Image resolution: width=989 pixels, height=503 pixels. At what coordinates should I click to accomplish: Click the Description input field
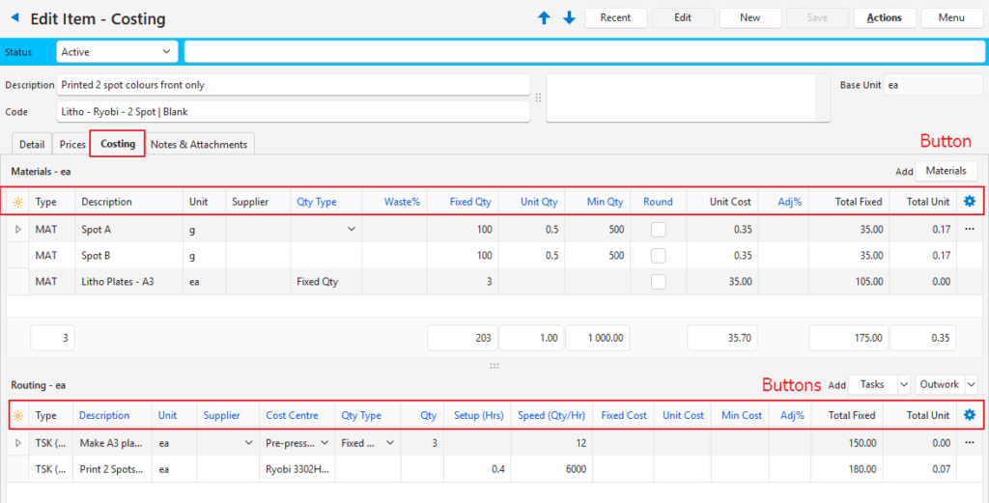(294, 85)
